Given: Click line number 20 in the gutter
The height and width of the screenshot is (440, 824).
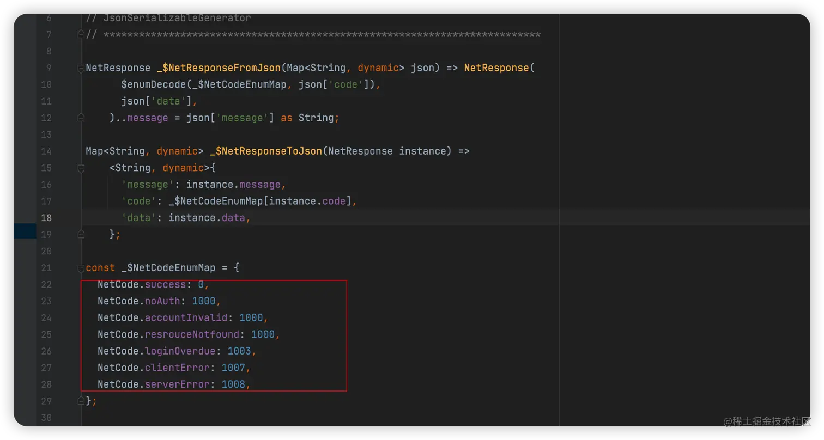Looking at the screenshot, I should point(46,251).
